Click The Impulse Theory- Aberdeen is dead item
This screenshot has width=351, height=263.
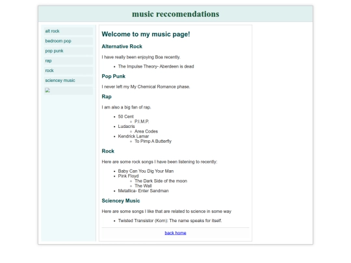point(156,66)
